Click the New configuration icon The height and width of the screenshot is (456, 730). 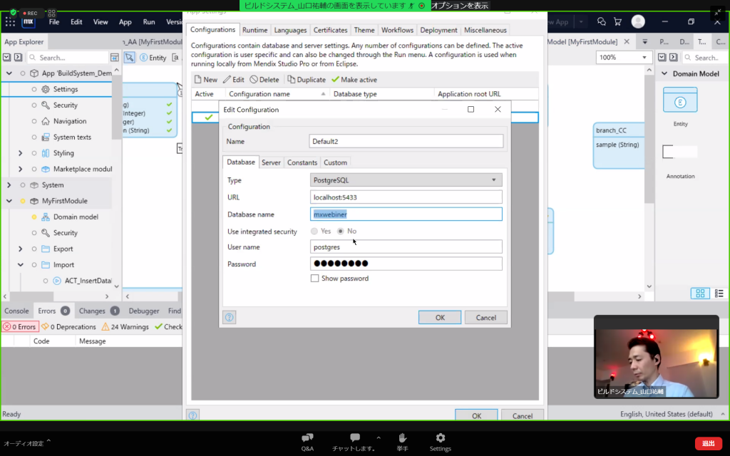[198, 80]
